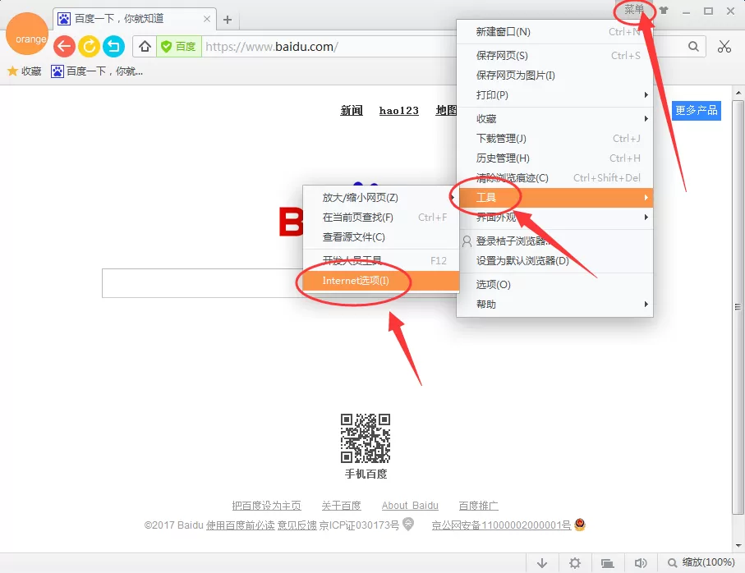Select 查看源文件(C)
Screen dimensions: 745x573
(380, 237)
